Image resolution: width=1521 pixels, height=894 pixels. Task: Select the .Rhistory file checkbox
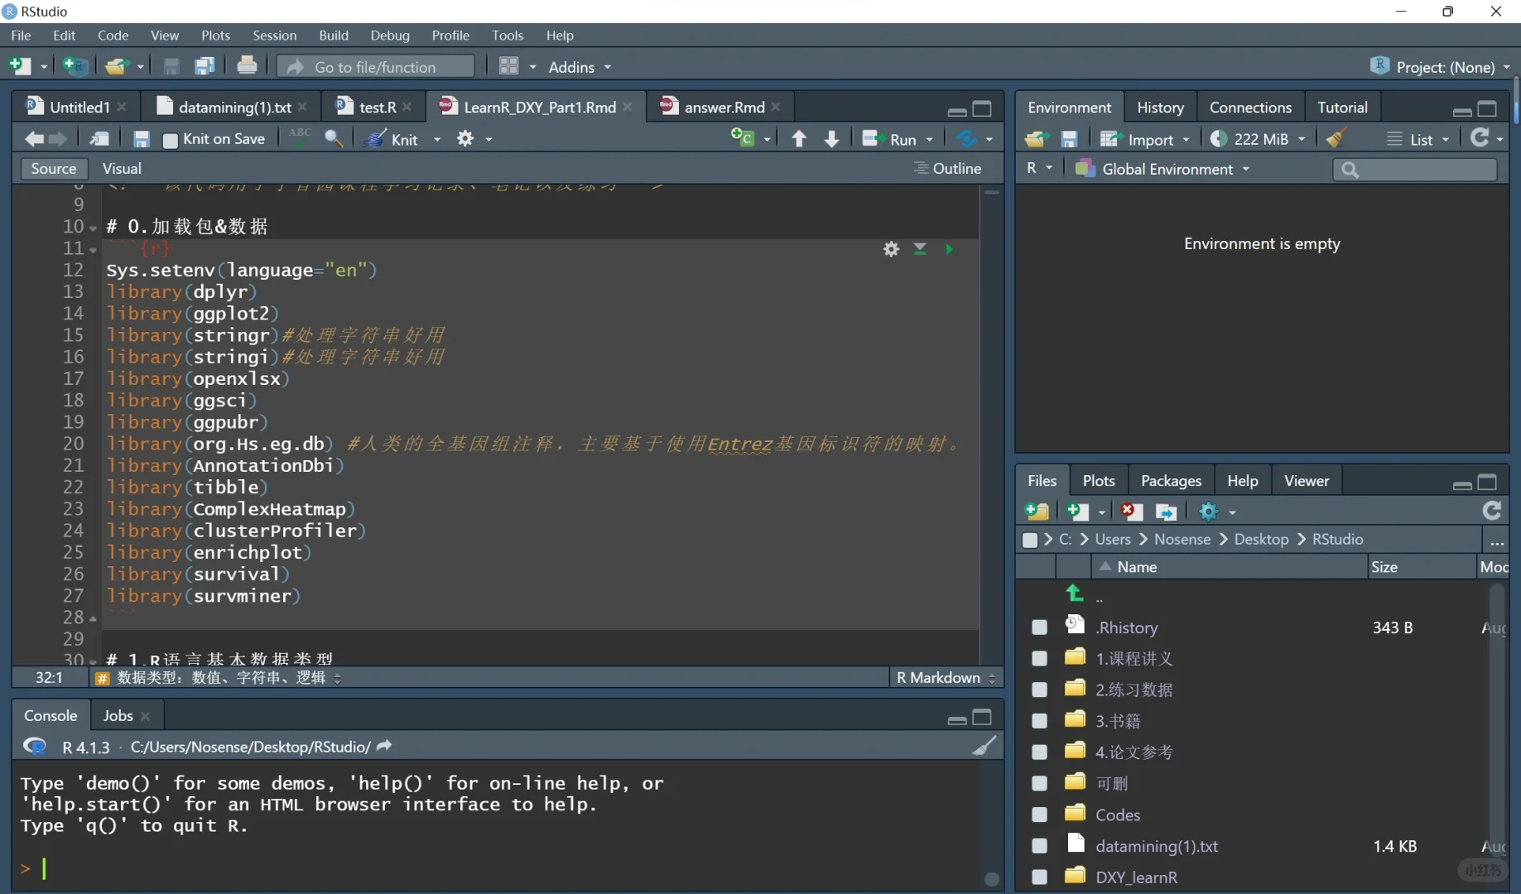coord(1039,627)
